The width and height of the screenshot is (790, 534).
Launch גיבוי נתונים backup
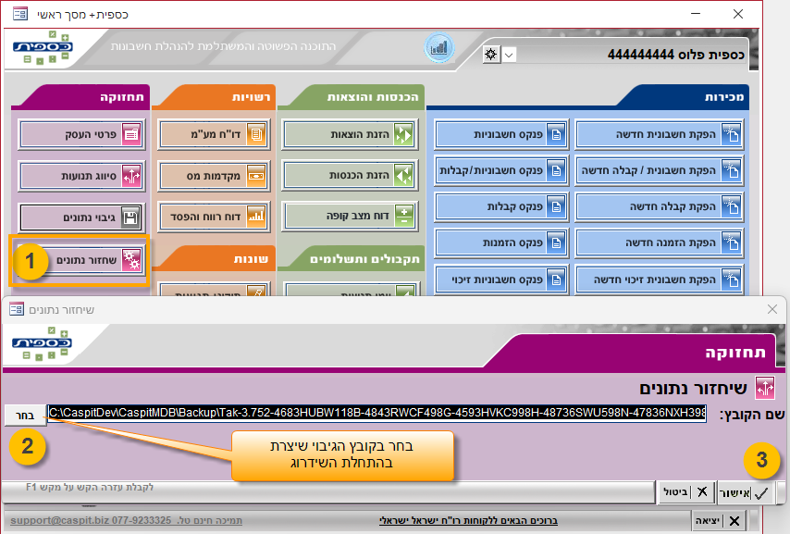80,217
